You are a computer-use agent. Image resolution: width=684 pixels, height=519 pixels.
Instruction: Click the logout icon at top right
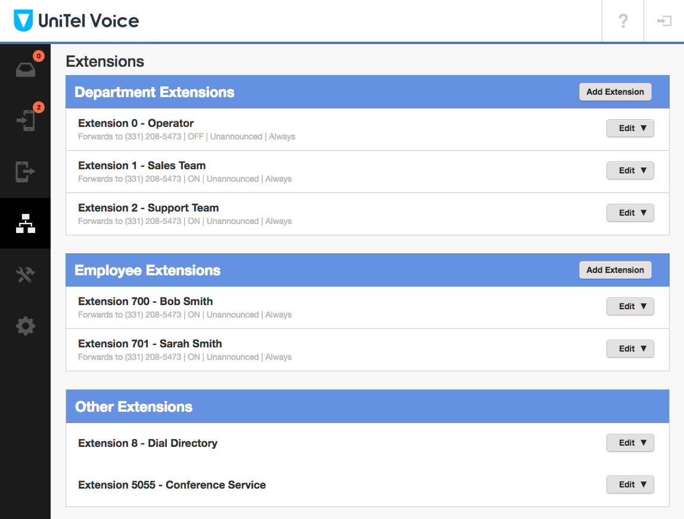(663, 21)
